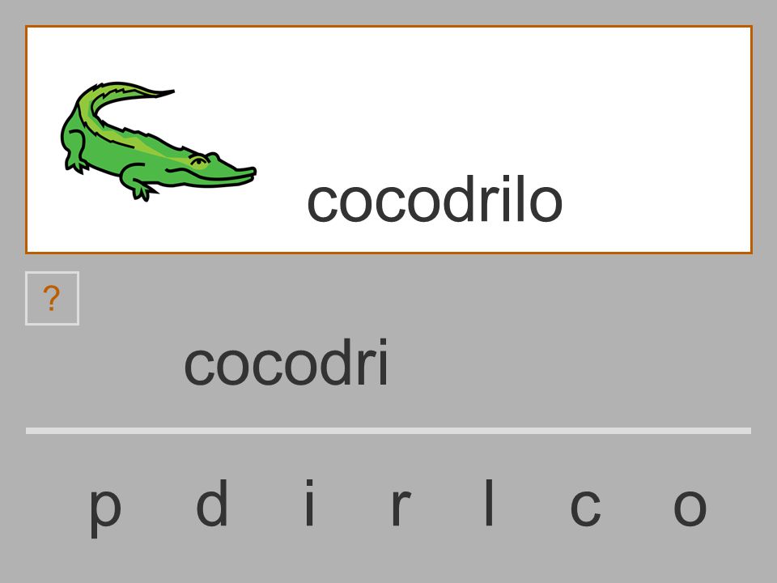The width and height of the screenshot is (777, 583).
Task: Click the model word cocodrilo
Action: pos(435,199)
